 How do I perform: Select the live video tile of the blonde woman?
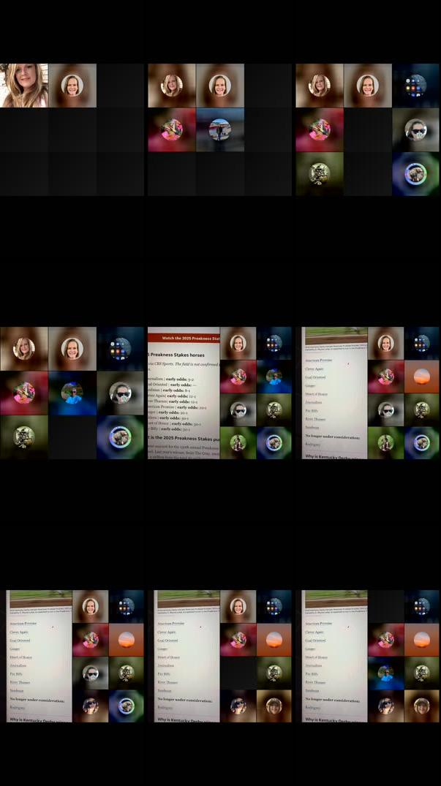click(24, 86)
